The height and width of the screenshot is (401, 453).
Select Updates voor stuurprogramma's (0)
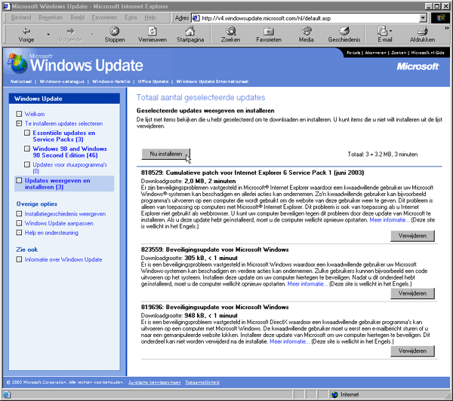[69, 168]
